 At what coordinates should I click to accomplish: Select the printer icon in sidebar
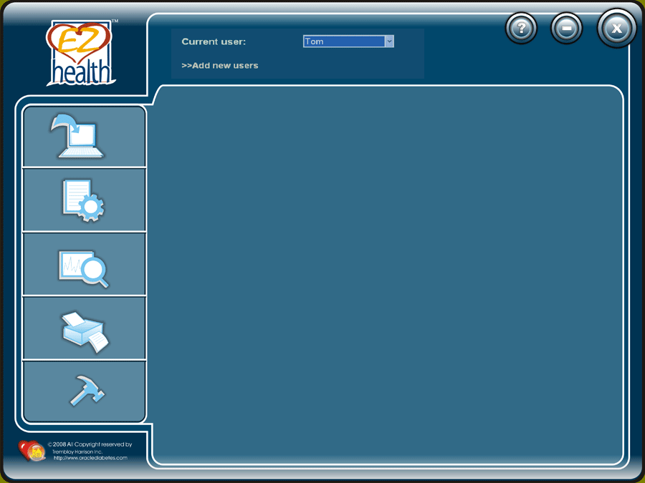84,328
